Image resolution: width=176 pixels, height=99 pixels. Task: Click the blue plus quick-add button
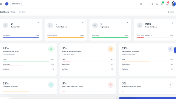[7, 4]
